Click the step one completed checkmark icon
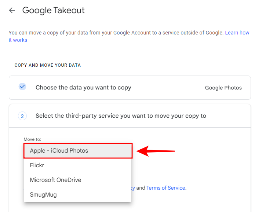266x212 pixels. pyautogui.click(x=22, y=87)
